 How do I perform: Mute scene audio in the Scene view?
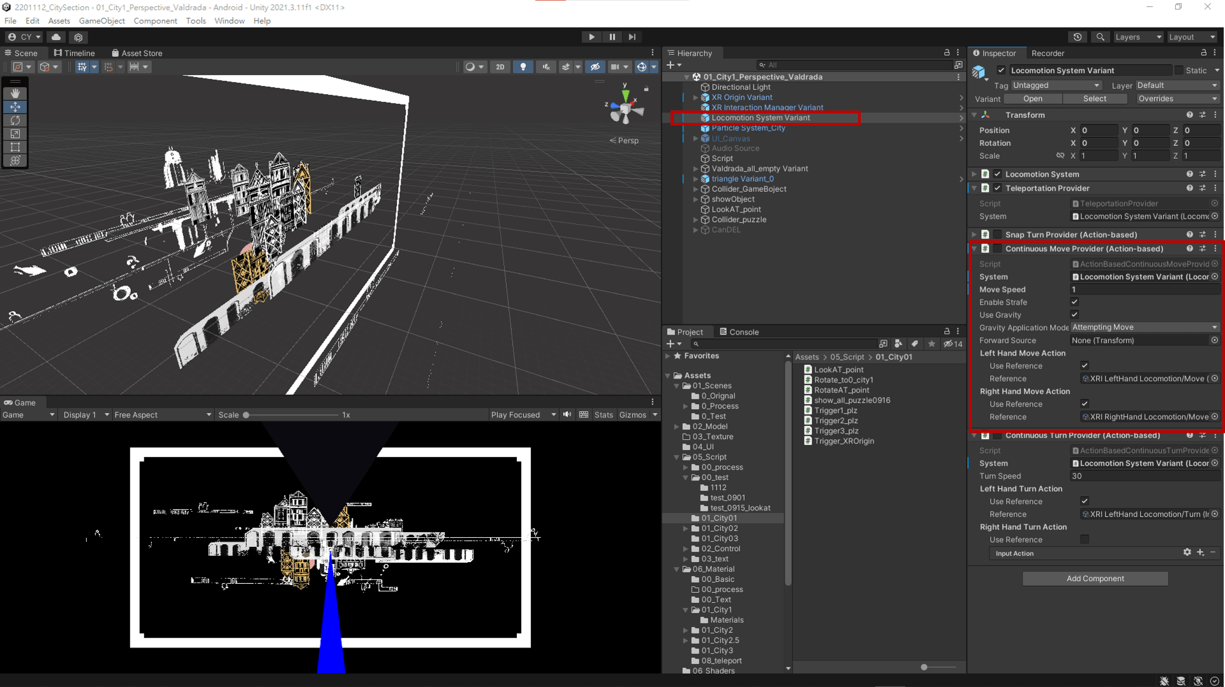(x=546, y=66)
